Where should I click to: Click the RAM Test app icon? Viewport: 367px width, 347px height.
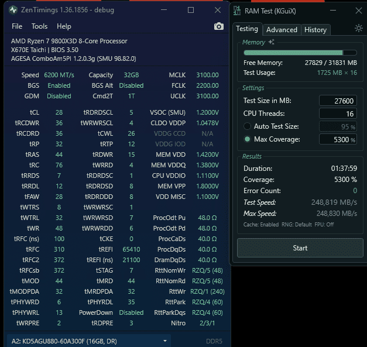click(237, 11)
